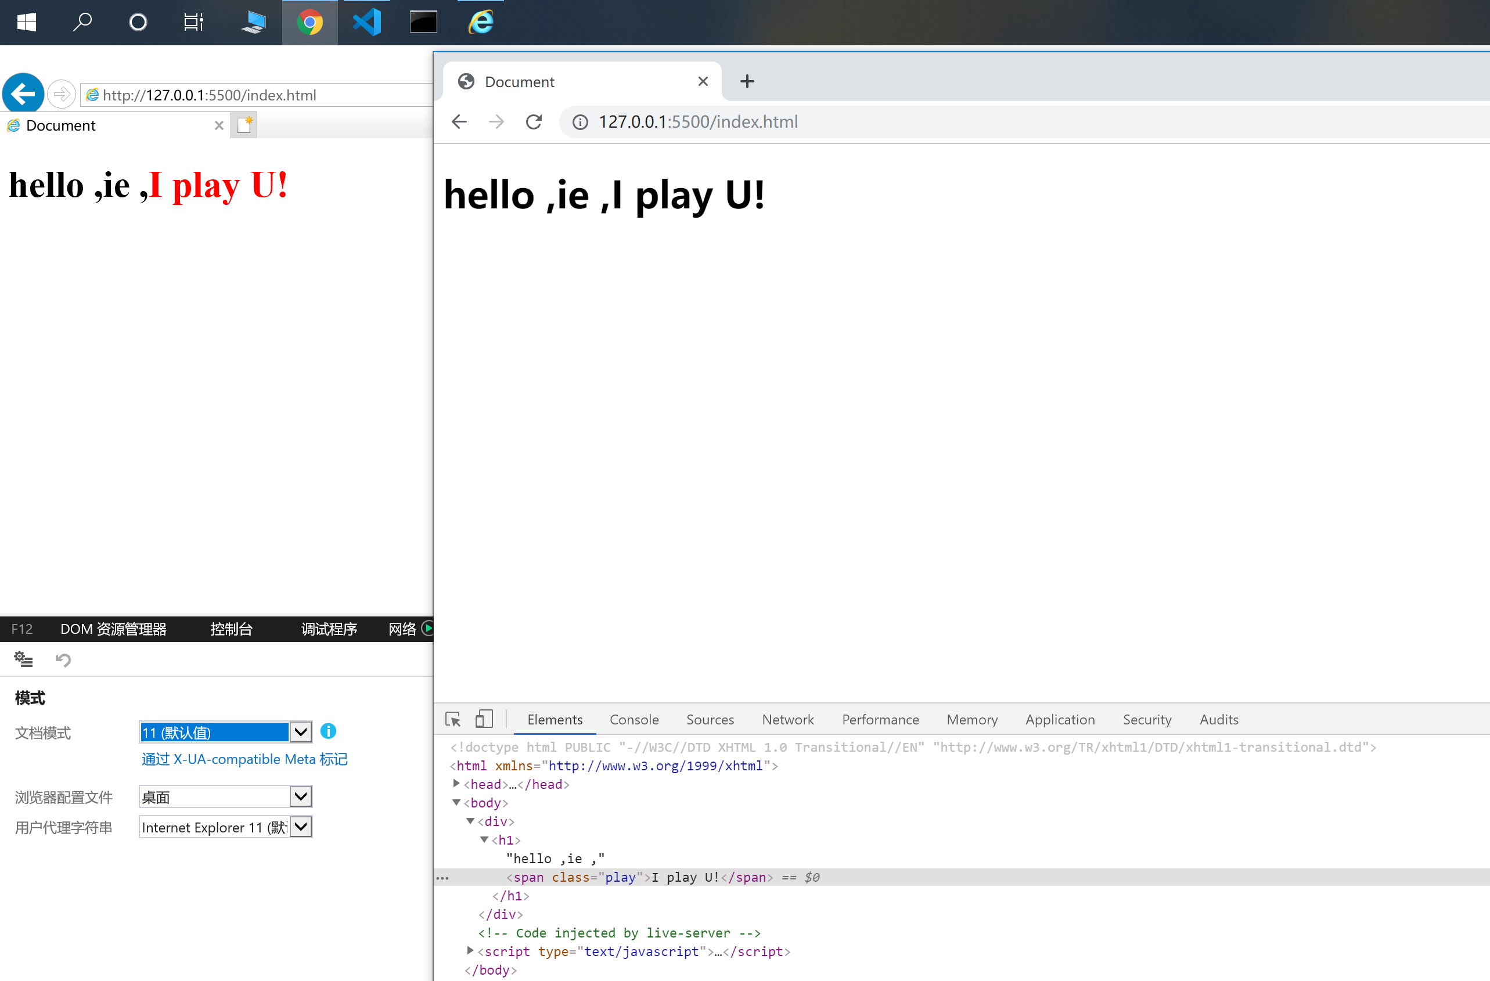Click the info icon beside the document mode selector
Viewport: 1490px width, 981px height.
click(x=327, y=731)
